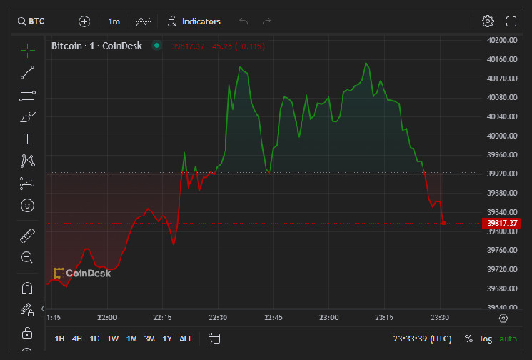This screenshot has width=532, height=360.
Task: Select the crosshair cursor tool
Action: coord(27,51)
